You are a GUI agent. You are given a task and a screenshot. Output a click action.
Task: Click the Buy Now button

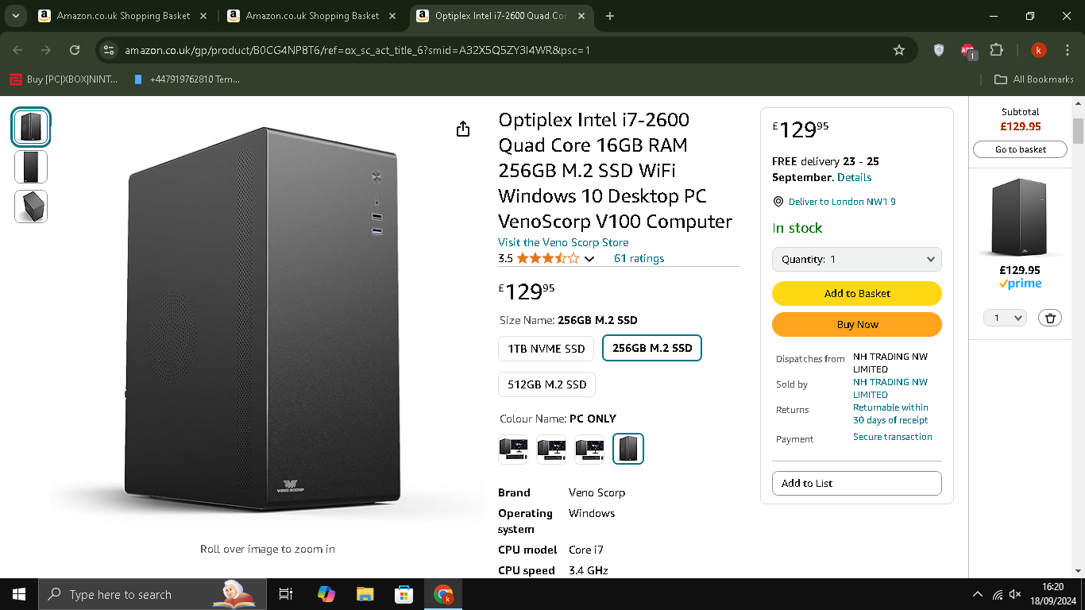coord(857,324)
